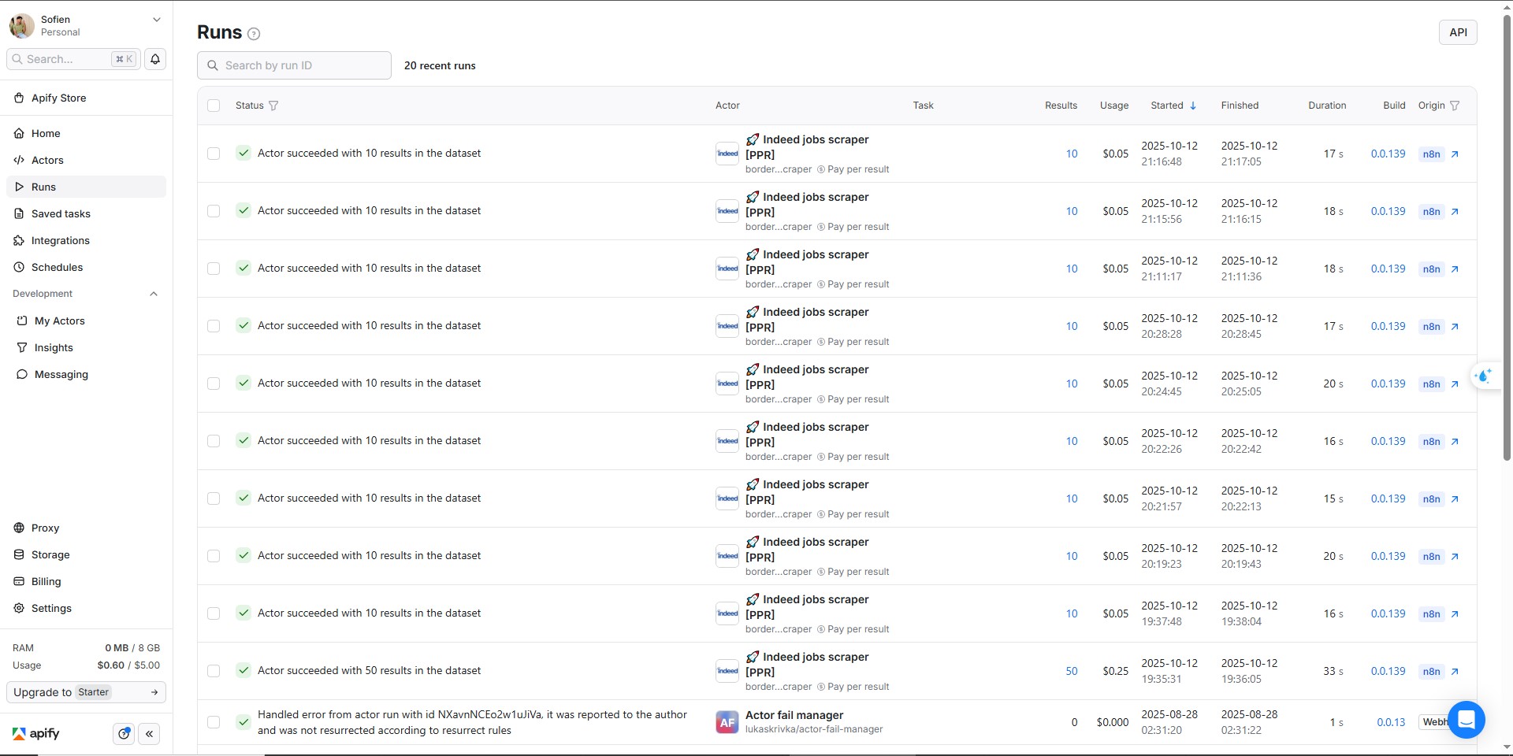Open external link for the 19:37:48 run
This screenshot has height=756, width=1513.
(1455, 614)
